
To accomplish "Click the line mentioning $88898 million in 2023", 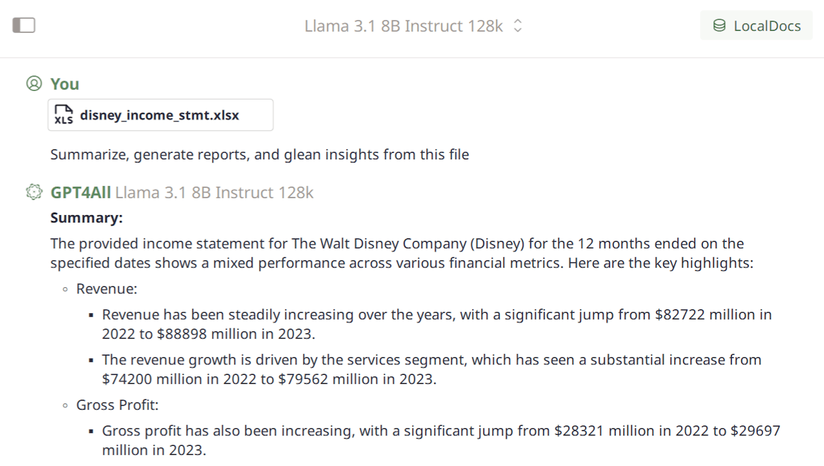I will 209,334.
